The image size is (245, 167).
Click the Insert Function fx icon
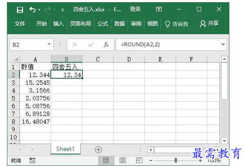click(x=106, y=45)
